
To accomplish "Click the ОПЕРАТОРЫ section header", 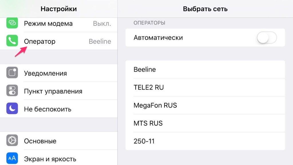I will click(x=149, y=23).
